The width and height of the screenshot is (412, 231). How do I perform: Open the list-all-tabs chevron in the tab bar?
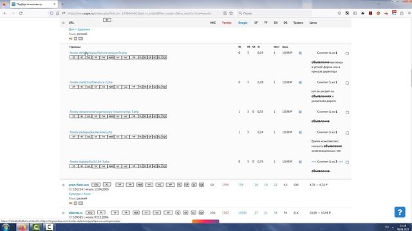[379, 4]
